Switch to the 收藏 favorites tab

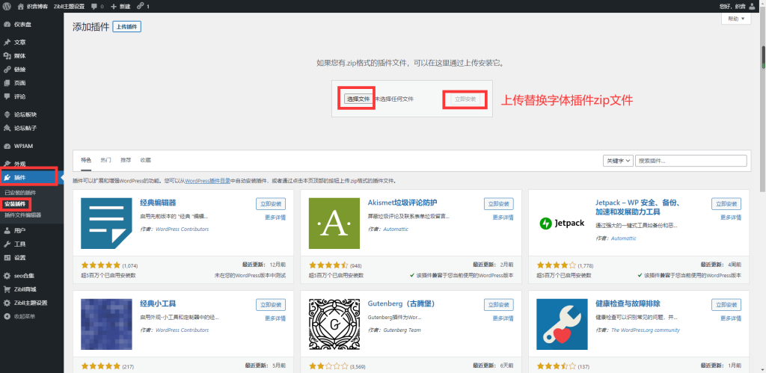(x=145, y=160)
